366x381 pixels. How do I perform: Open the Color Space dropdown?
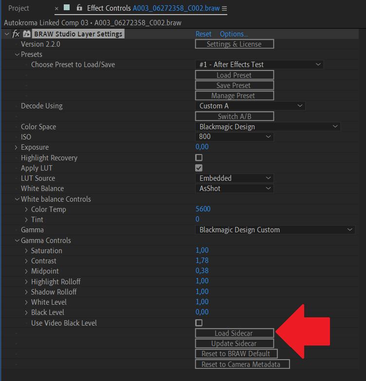pyautogui.click(x=268, y=127)
